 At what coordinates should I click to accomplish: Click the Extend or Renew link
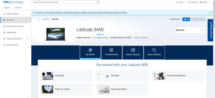tap(141, 37)
